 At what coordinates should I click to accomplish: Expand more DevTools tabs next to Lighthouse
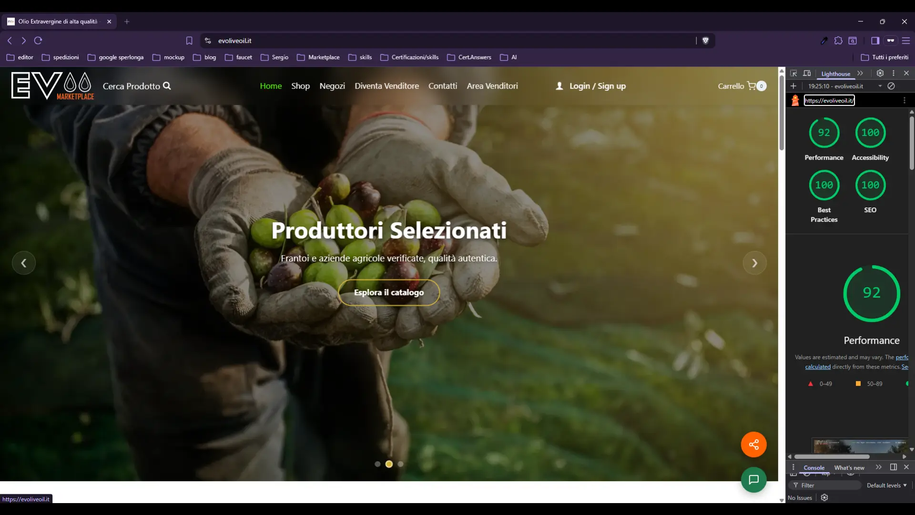click(860, 73)
